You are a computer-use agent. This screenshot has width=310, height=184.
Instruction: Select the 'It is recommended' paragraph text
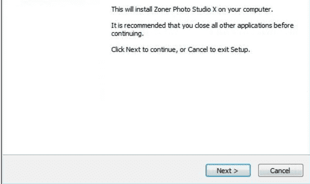(x=202, y=30)
